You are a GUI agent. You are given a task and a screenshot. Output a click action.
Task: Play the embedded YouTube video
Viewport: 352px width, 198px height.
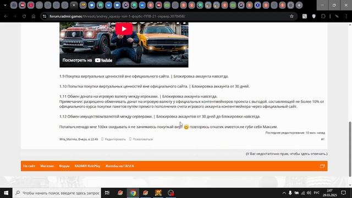pyautogui.click(x=124, y=29)
